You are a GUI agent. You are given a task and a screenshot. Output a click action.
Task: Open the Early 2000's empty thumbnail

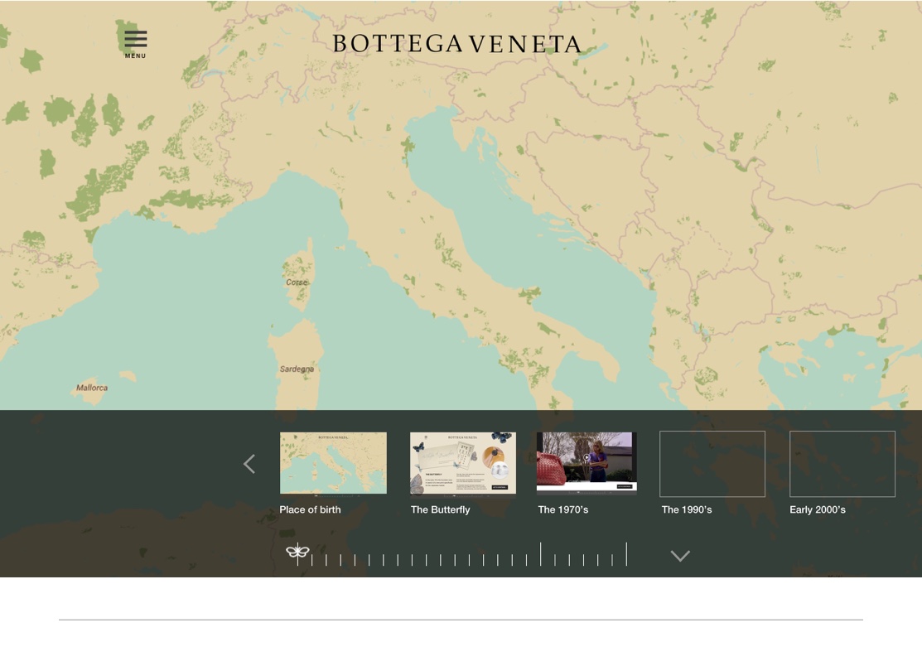point(842,464)
